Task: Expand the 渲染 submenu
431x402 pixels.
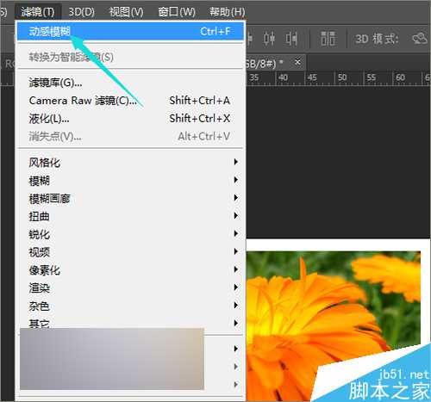Action: pyautogui.click(x=130, y=288)
